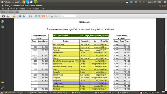
Task: Click the Convert to PDF toolbar icon
Action: [x=8, y=16]
